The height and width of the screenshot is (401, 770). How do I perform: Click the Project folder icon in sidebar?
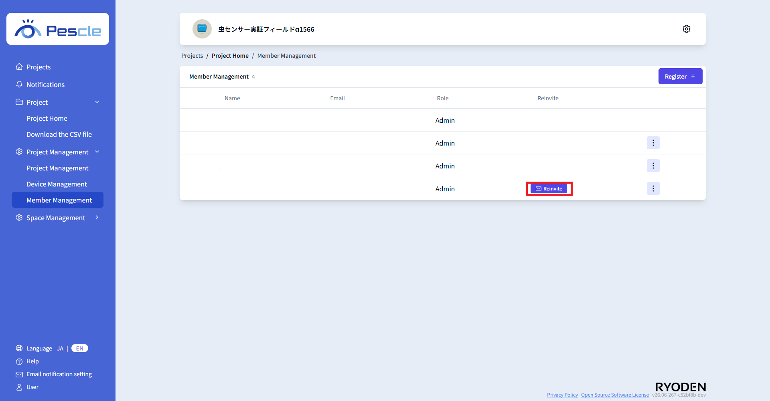(x=19, y=102)
